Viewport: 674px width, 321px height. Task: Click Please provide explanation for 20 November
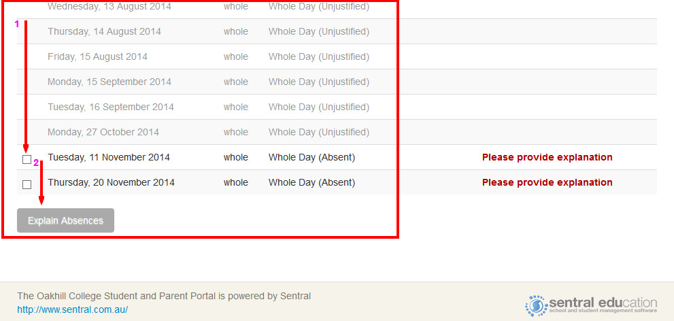pyautogui.click(x=547, y=182)
